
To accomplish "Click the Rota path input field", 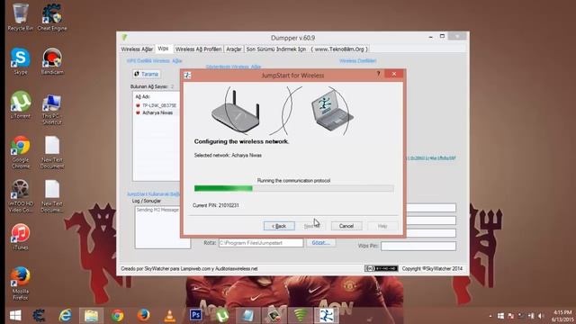I will (x=261, y=243).
